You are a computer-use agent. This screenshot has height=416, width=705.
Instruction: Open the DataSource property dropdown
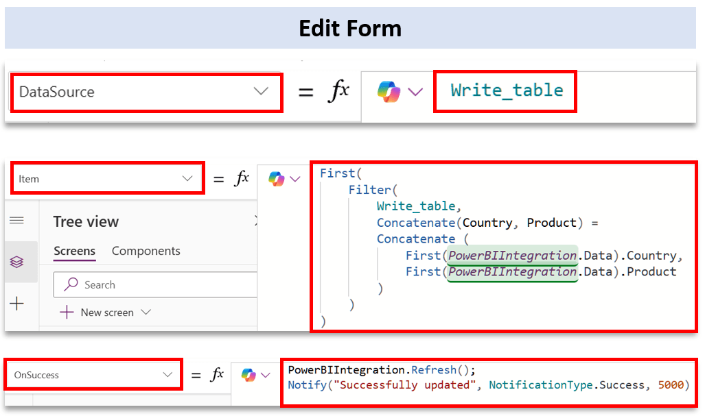[263, 90]
